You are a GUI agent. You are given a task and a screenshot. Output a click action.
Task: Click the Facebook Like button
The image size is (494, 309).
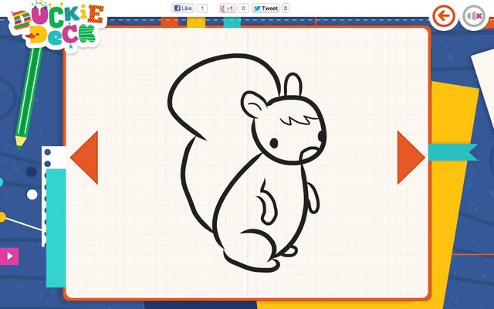pyautogui.click(x=183, y=8)
